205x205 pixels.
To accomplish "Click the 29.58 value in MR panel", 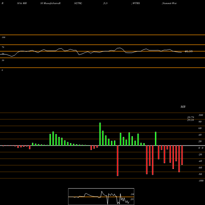I will coord(191,120).
